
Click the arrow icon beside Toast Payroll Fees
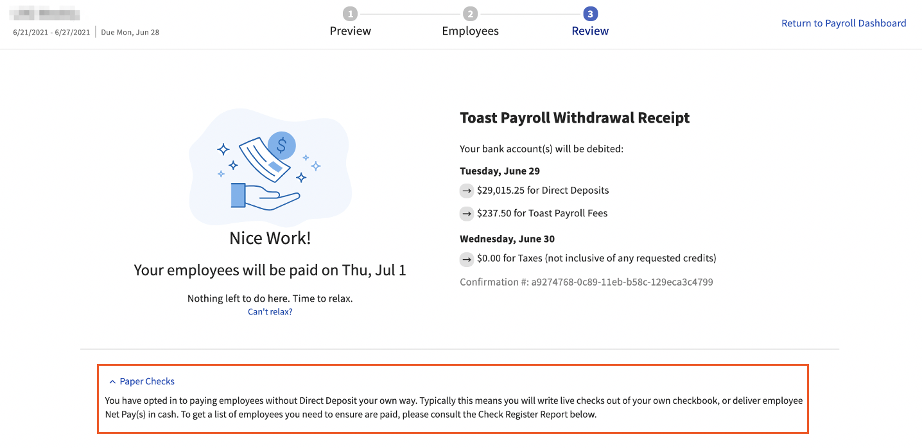[x=467, y=213]
